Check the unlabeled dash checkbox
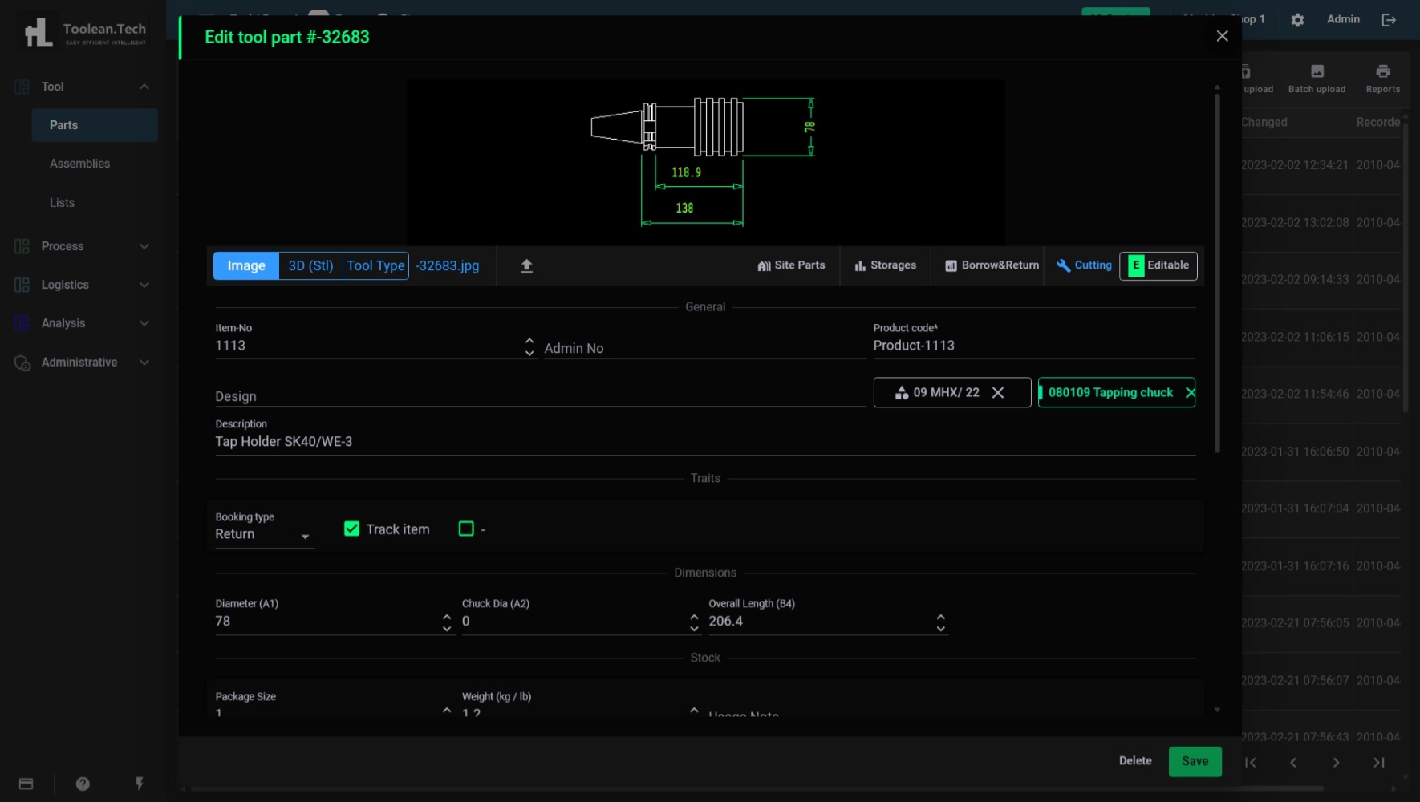Viewport: 1420px width, 802px height. tap(466, 529)
